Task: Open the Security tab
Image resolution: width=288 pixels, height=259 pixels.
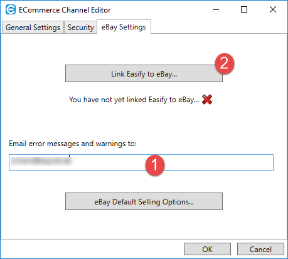Action: 80,28
